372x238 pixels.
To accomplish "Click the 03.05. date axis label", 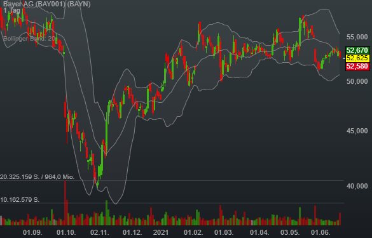I will pyautogui.click(x=290, y=232).
